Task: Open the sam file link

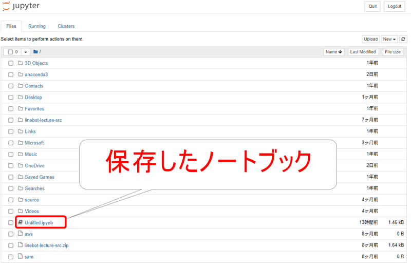Action: click(x=29, y=257)
